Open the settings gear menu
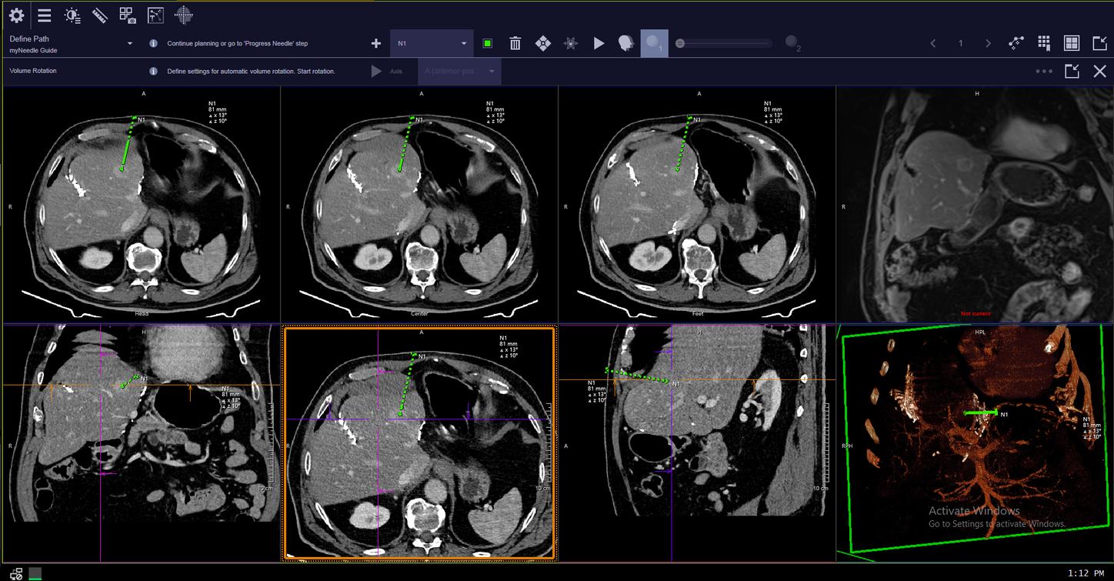This screenshot has height=581, width=1114. tap(16, 15)
